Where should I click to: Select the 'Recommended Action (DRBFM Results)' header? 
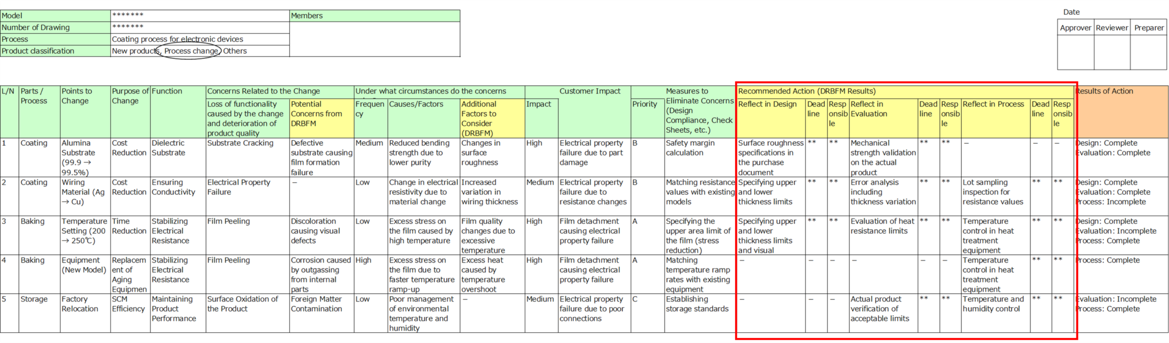905,92
